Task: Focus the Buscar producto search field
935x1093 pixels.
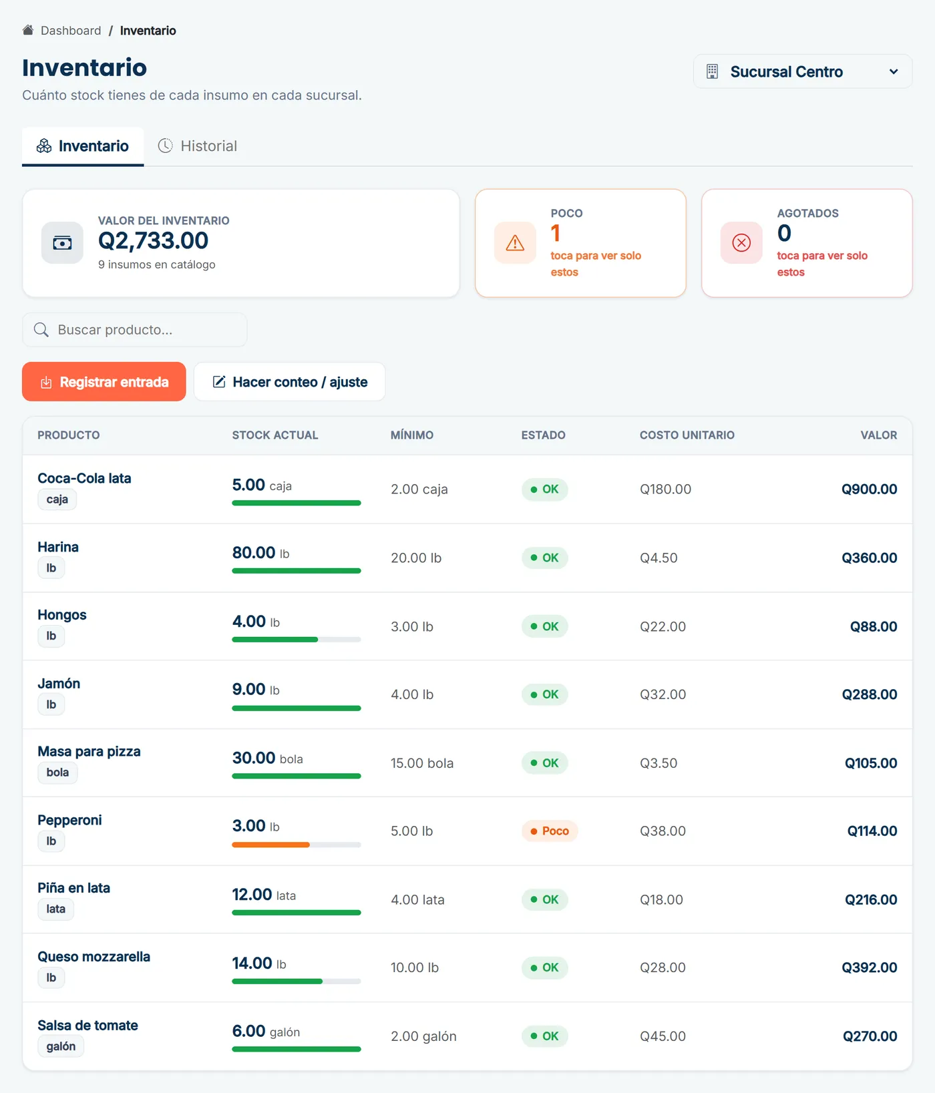Action: coord(135,330)
